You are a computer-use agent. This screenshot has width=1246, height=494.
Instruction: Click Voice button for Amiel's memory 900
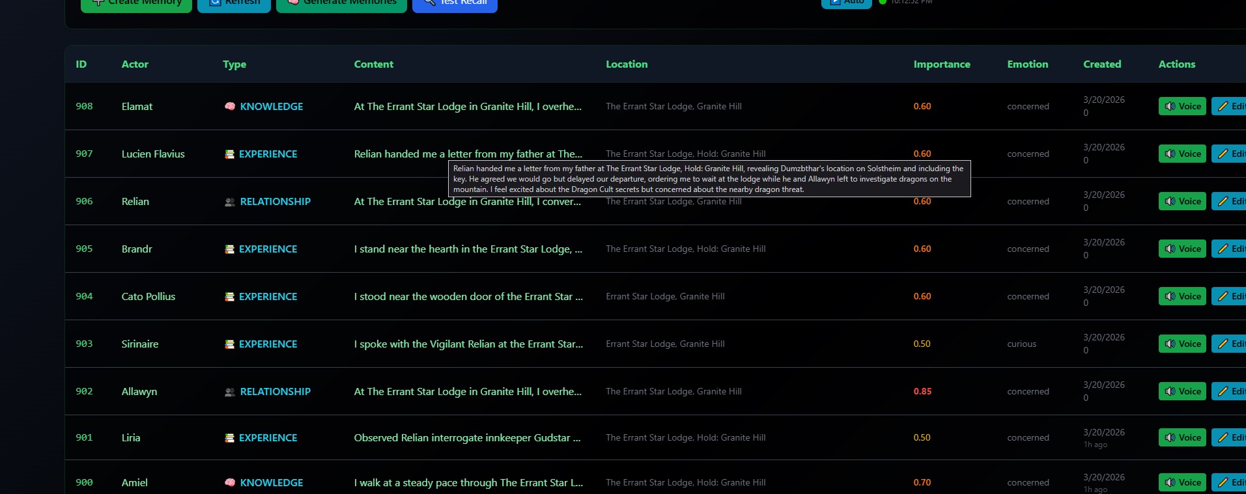(x=1182, y=482)
